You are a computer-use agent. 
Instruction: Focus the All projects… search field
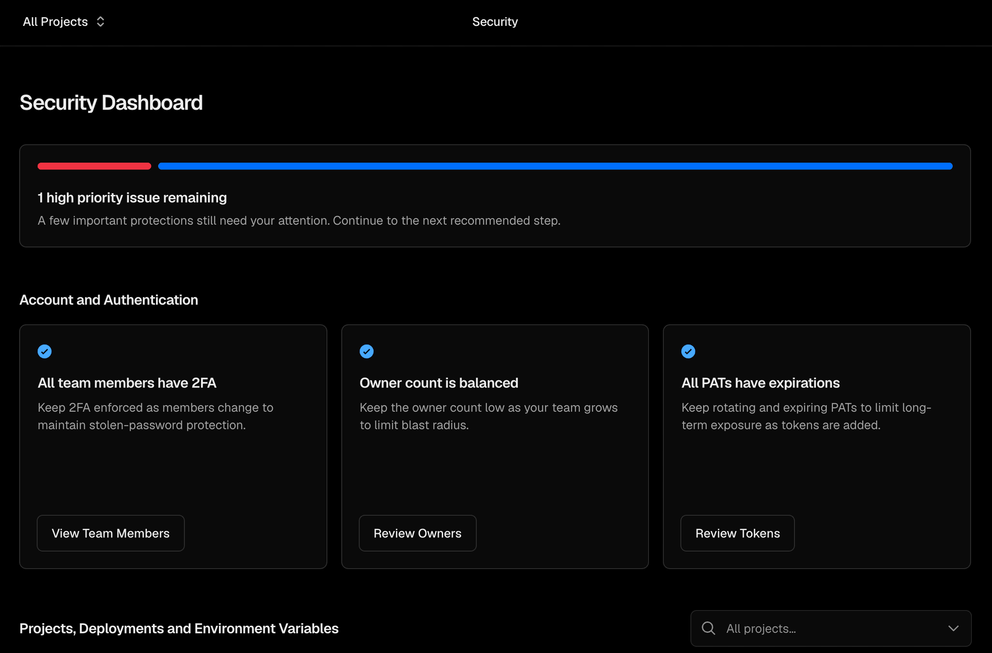click(831, 628)
